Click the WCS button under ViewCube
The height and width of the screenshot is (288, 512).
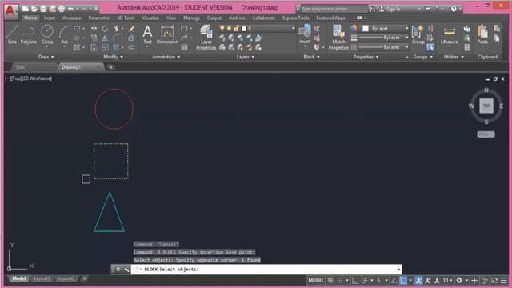[x=486, y=134]
